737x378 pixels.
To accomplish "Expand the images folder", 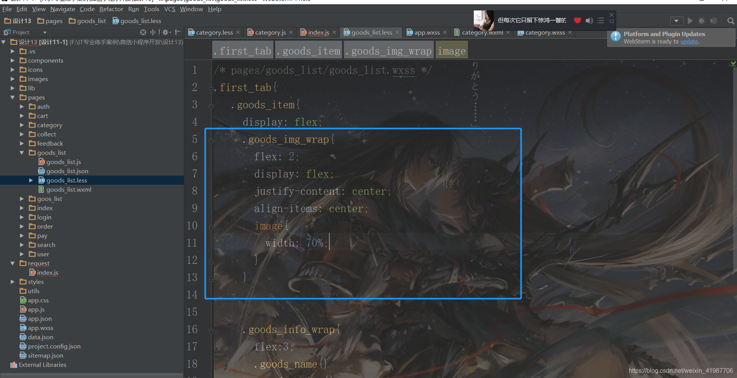I will click(13, 79).
